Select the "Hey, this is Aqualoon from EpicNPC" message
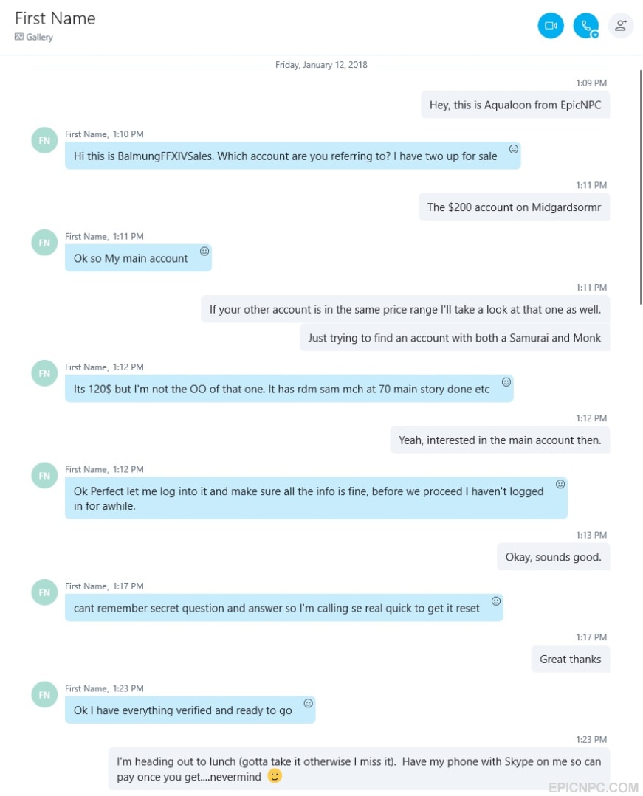The width and height of the screenshot is (643, 796). tap(515, 105)
